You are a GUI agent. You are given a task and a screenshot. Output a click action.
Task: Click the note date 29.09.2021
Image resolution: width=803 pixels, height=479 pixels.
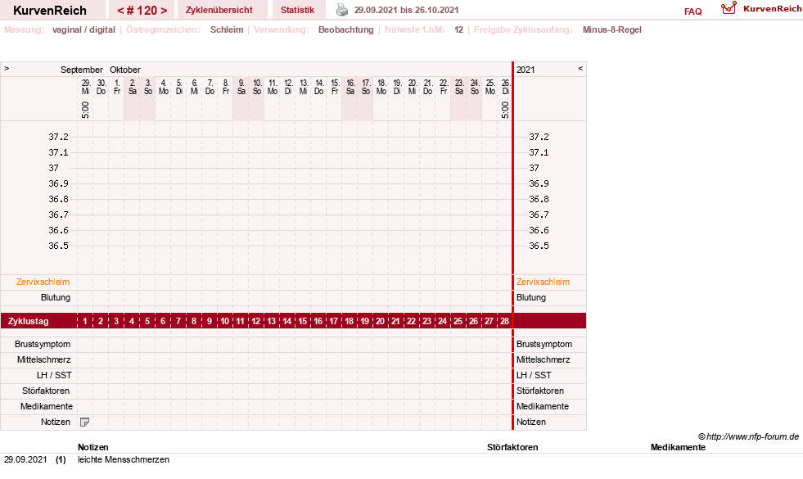tap(25, 459)
